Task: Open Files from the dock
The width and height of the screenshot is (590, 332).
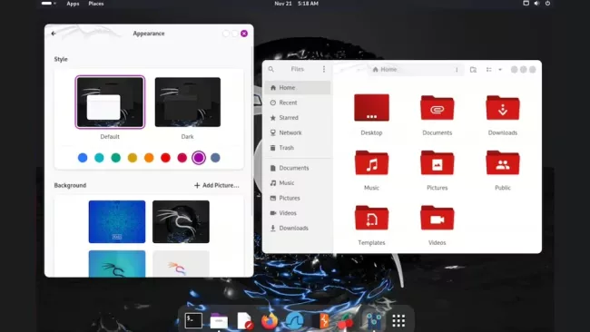Action: (x=219, y=321)
